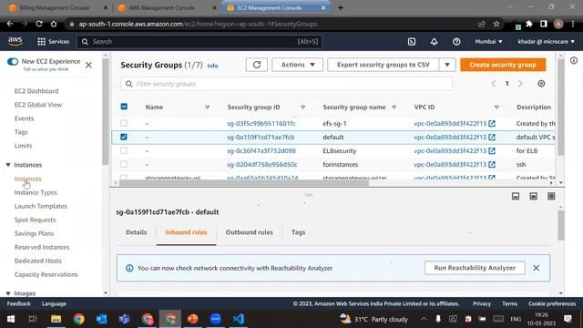Open Windows Start menu
The height and width of the screenshot is (328, 583).
(11, 319)
